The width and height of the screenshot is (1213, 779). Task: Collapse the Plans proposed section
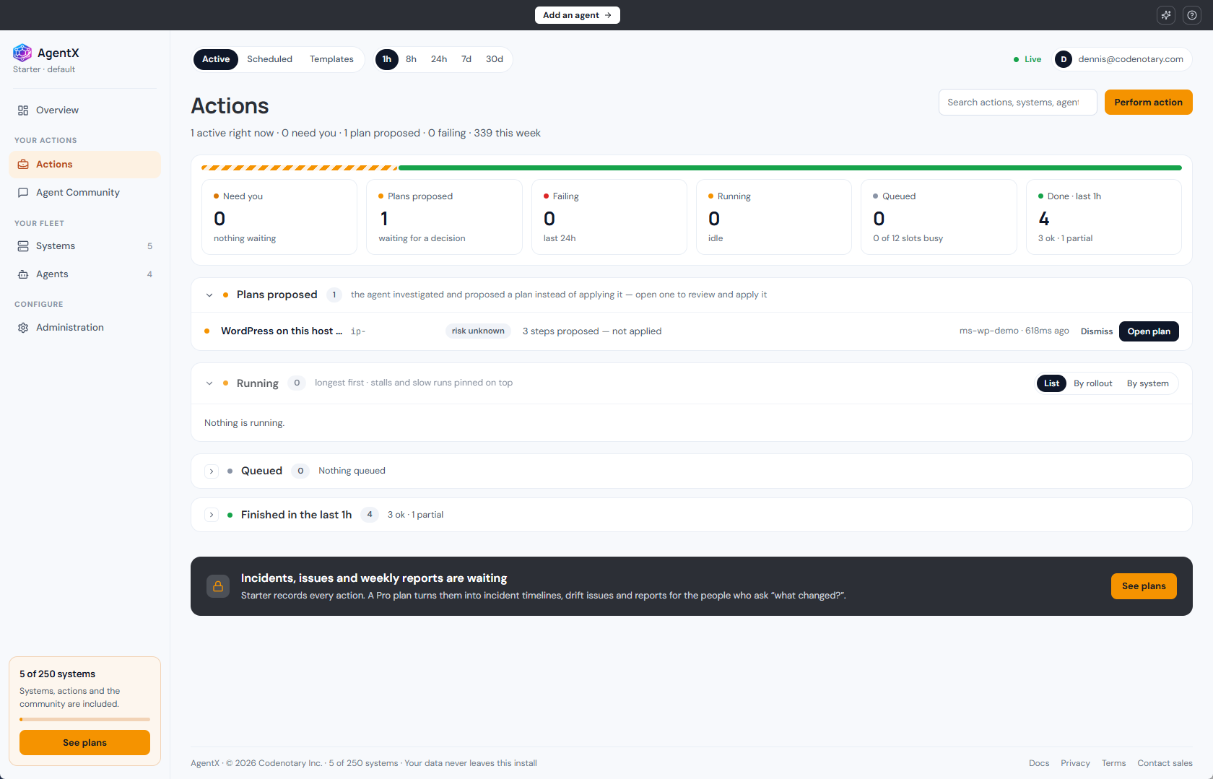click(x=209, y=295)
